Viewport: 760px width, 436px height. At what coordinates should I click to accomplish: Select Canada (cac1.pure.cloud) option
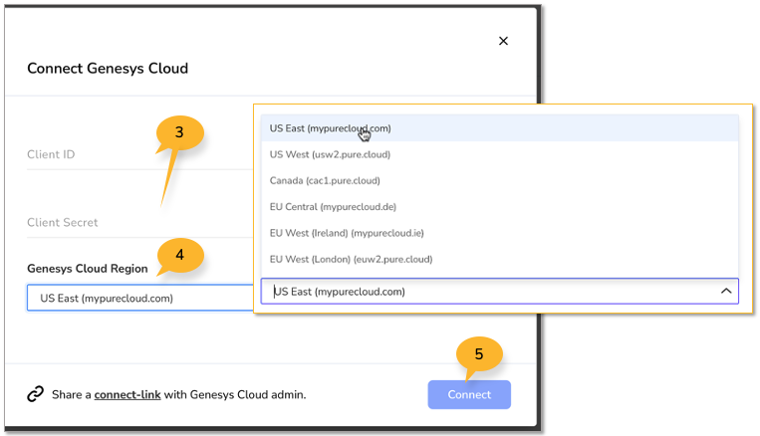pos(500,181)
